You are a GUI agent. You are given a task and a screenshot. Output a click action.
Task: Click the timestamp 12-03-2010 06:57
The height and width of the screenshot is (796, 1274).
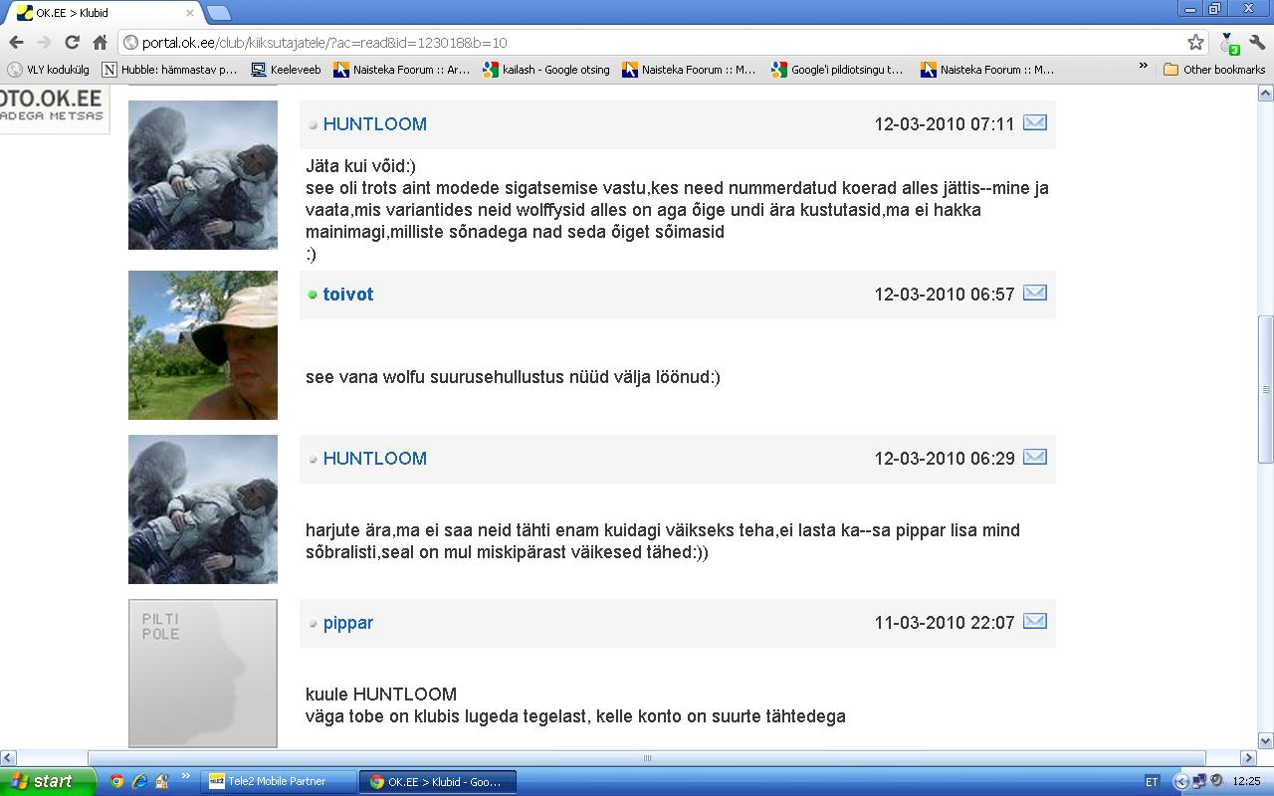pos(945,295)
